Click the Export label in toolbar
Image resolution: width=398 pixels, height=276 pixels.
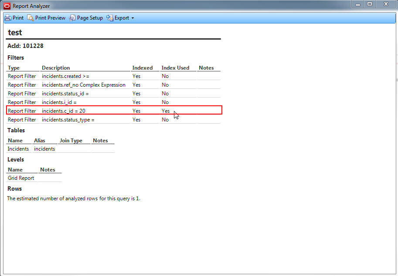tap(122, 18)
